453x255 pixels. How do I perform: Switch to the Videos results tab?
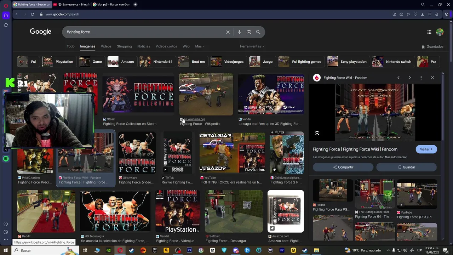coord(106,46)
